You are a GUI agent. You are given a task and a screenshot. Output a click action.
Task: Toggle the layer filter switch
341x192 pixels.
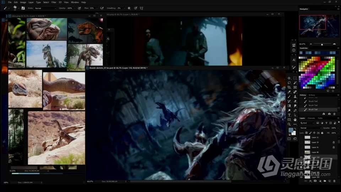pos(339,122)
